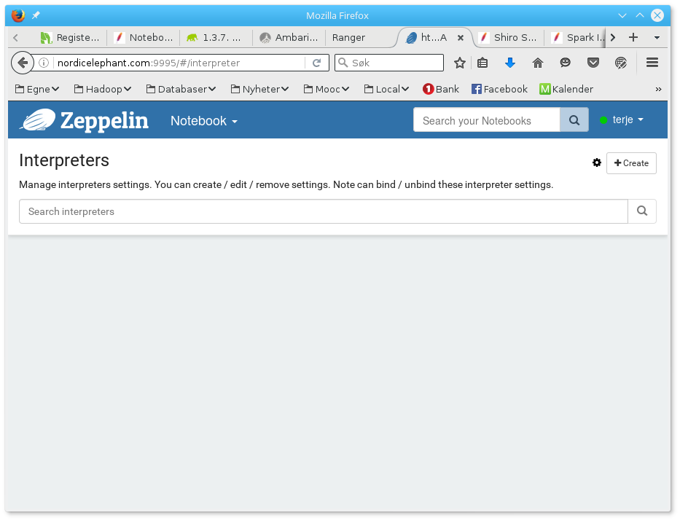Switch to the Shiro S... tab
680x521 pixels.
(x=508, y=38)
